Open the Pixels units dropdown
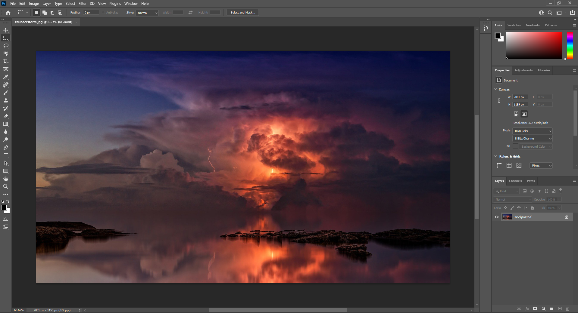This screenshot has height=313, width=578. click(541, 165)
